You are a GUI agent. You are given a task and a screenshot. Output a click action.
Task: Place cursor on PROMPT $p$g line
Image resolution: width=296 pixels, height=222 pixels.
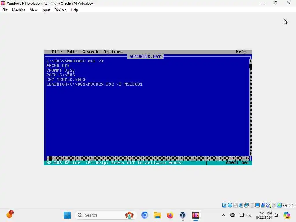click(x=60, y=70)
